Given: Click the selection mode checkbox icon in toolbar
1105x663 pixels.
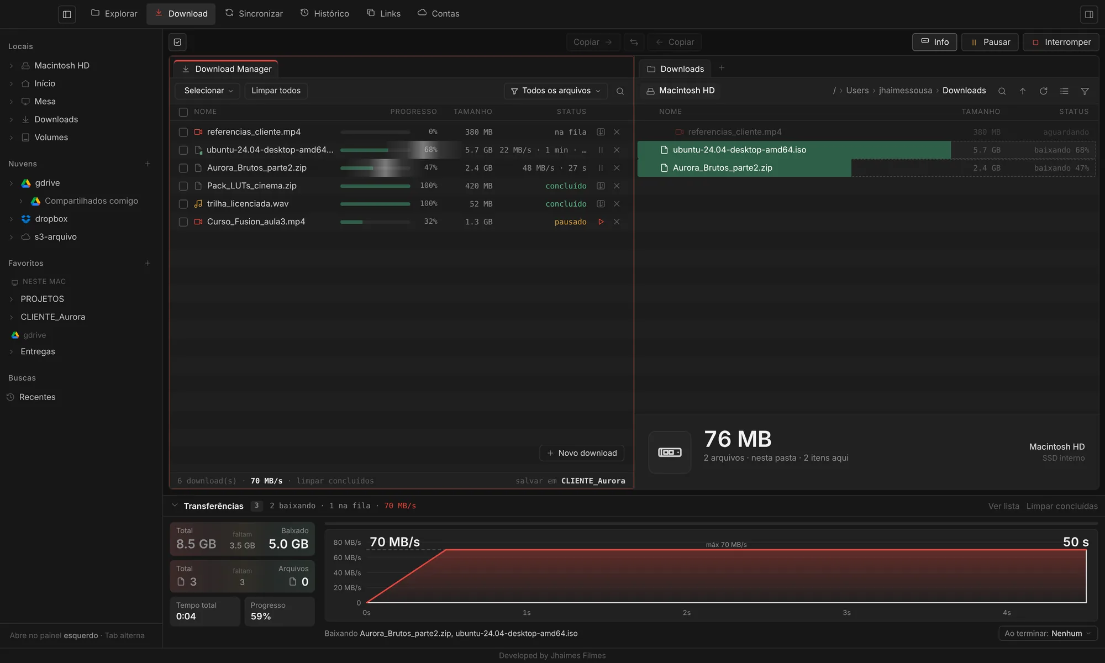Looking at the screenshot, I should point(177,42).
